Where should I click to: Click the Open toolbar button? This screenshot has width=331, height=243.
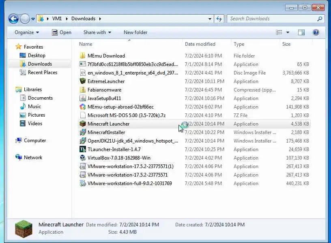pyautogui.click(x=62, y=32)
